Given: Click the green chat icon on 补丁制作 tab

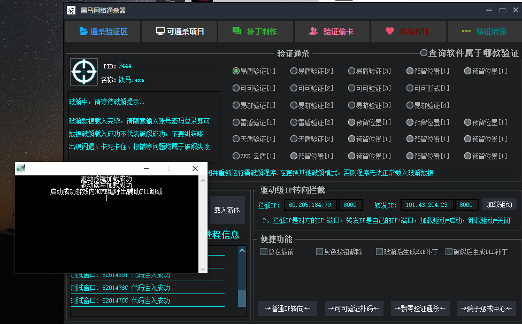Looking at the screenshot, I should tap(237, 31).
